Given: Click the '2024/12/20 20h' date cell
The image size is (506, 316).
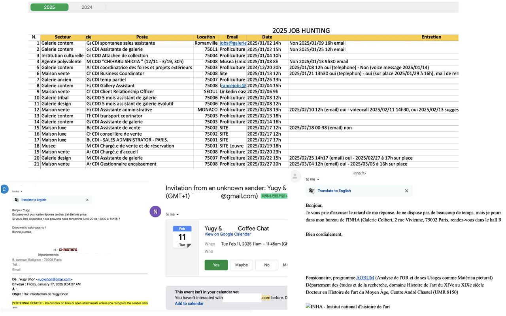Looking at the screenshot, I should point(267,68).
